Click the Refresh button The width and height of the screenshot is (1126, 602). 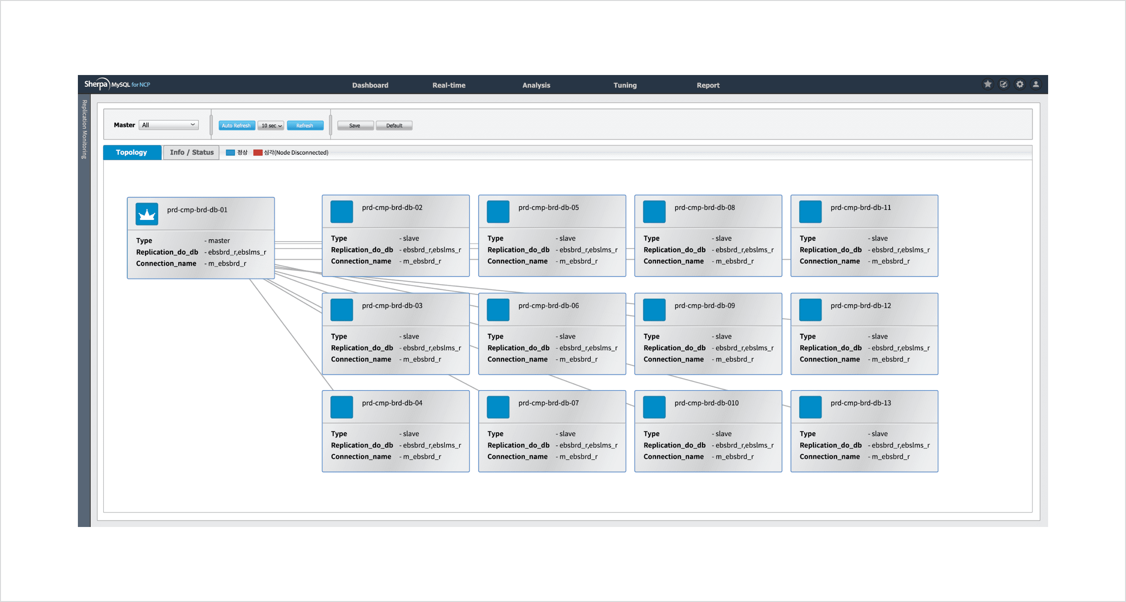[305, 126]
